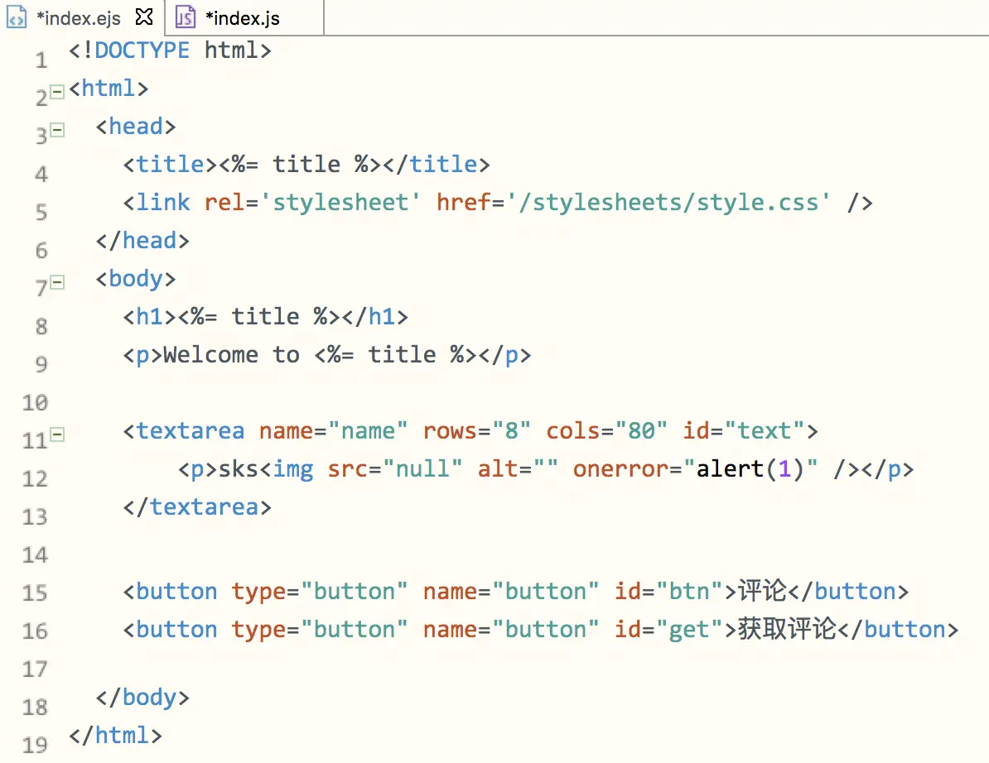Click the index.ejs file icon in tab
Screen dimensions: 989x763
[17, 17]
